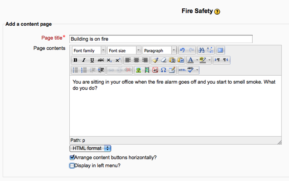Image resolution: width=289 pixels, height=181 pixels.
Task: Paste from Word
Action: click(x=181, y=60)
